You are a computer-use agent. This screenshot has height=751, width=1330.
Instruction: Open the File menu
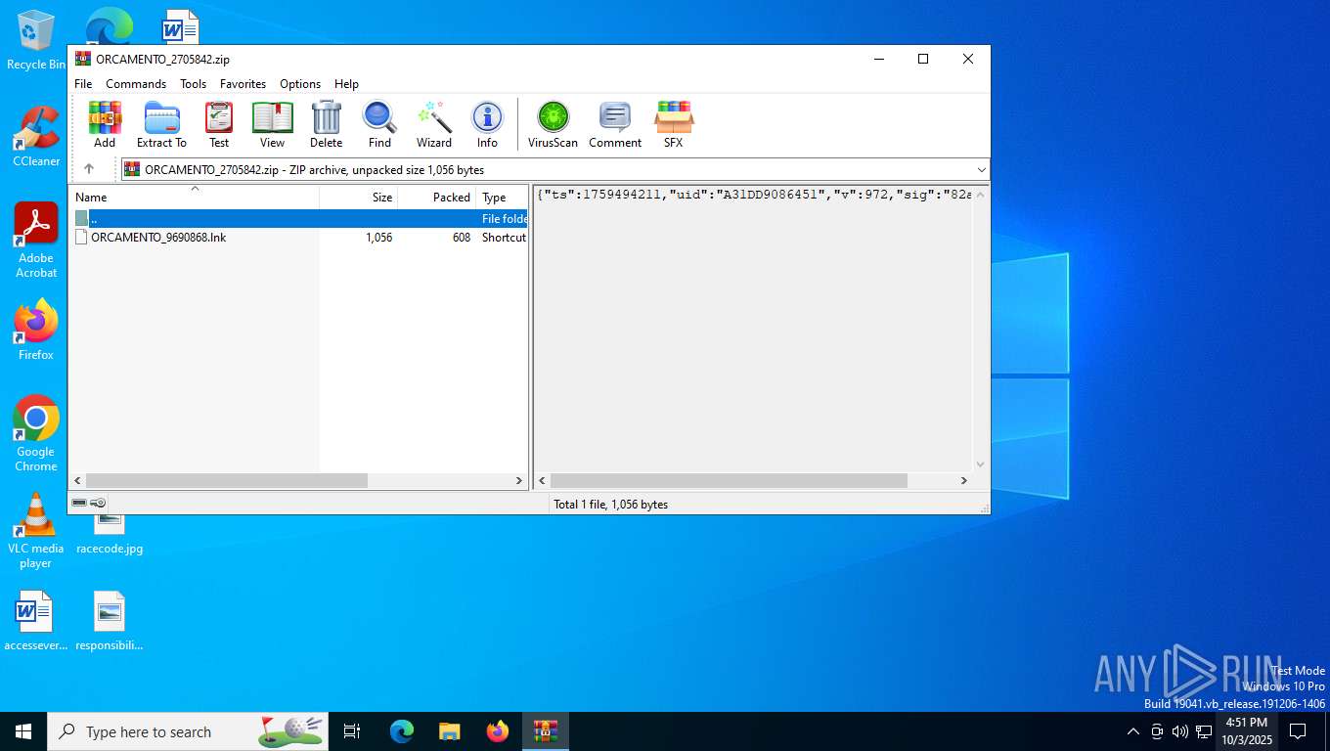click(x=83, y=84)
